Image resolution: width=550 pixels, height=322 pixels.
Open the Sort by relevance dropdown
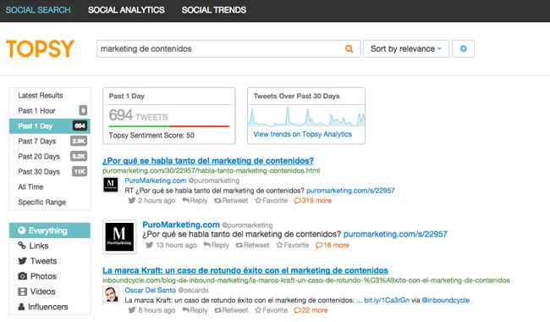pos(406,49)
